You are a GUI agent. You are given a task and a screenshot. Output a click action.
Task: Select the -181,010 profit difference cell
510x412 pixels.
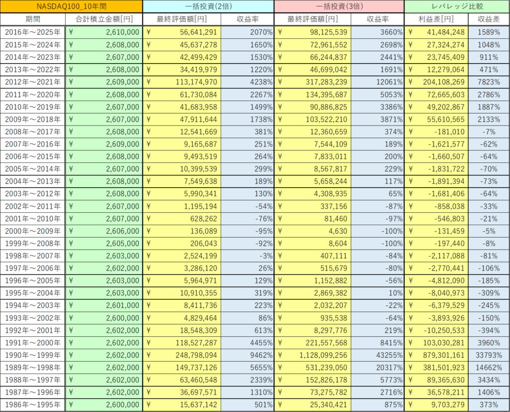point(436,132)
